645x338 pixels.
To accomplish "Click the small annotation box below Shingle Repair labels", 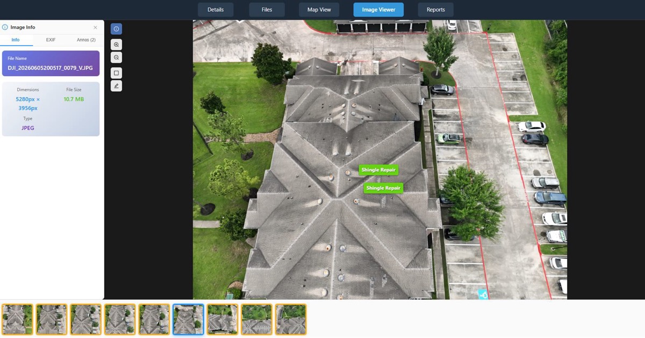I will pyautogui.click(x=383, y=202).
